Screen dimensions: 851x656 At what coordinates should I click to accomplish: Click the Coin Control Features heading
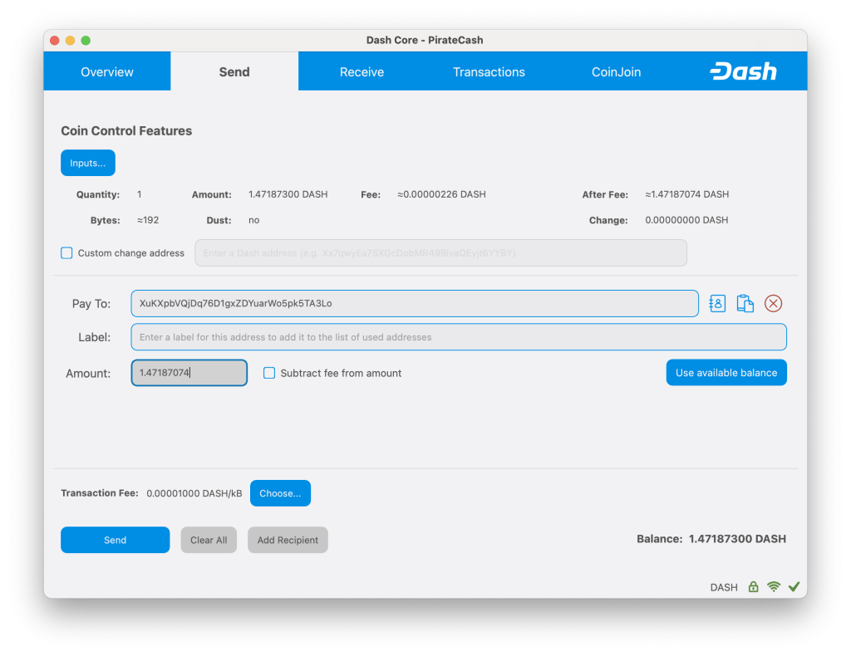126,130
